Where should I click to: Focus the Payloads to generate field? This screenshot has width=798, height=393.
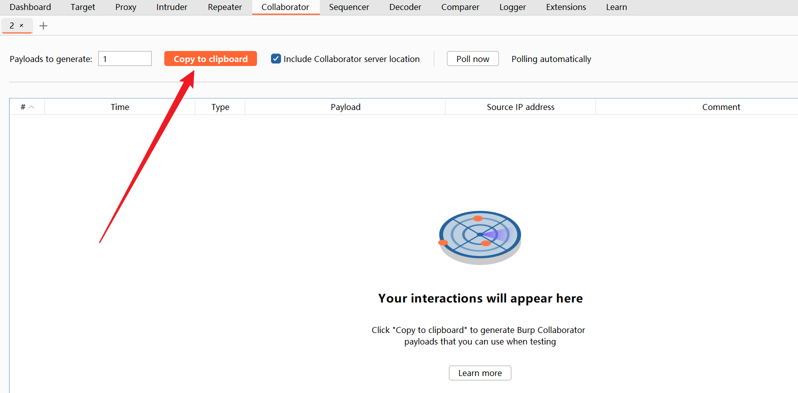tap(125, 58)
